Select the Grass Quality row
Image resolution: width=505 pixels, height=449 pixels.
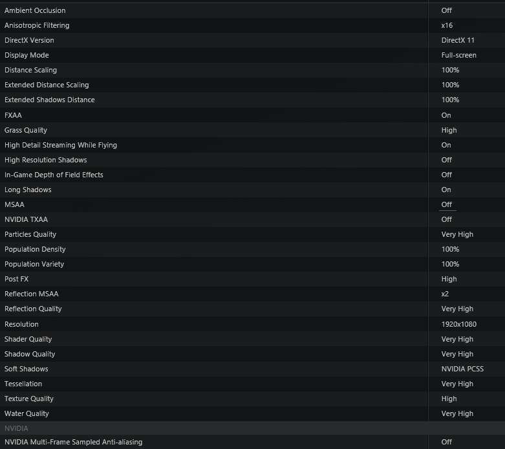(x=252, y=130)
